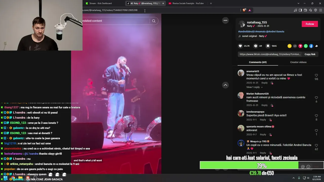
Task: Share the video to WhatsApp
Action: [306, 46]
